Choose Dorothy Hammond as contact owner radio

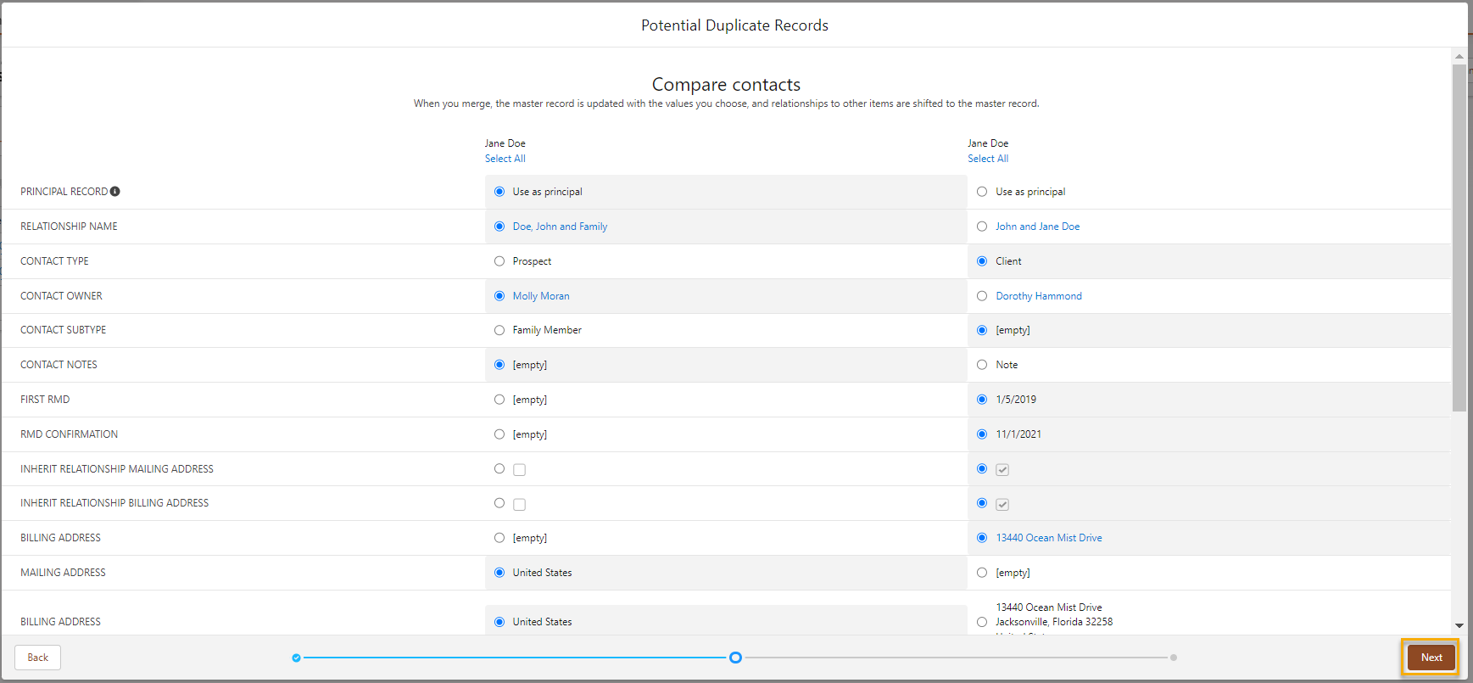[982, 296]
